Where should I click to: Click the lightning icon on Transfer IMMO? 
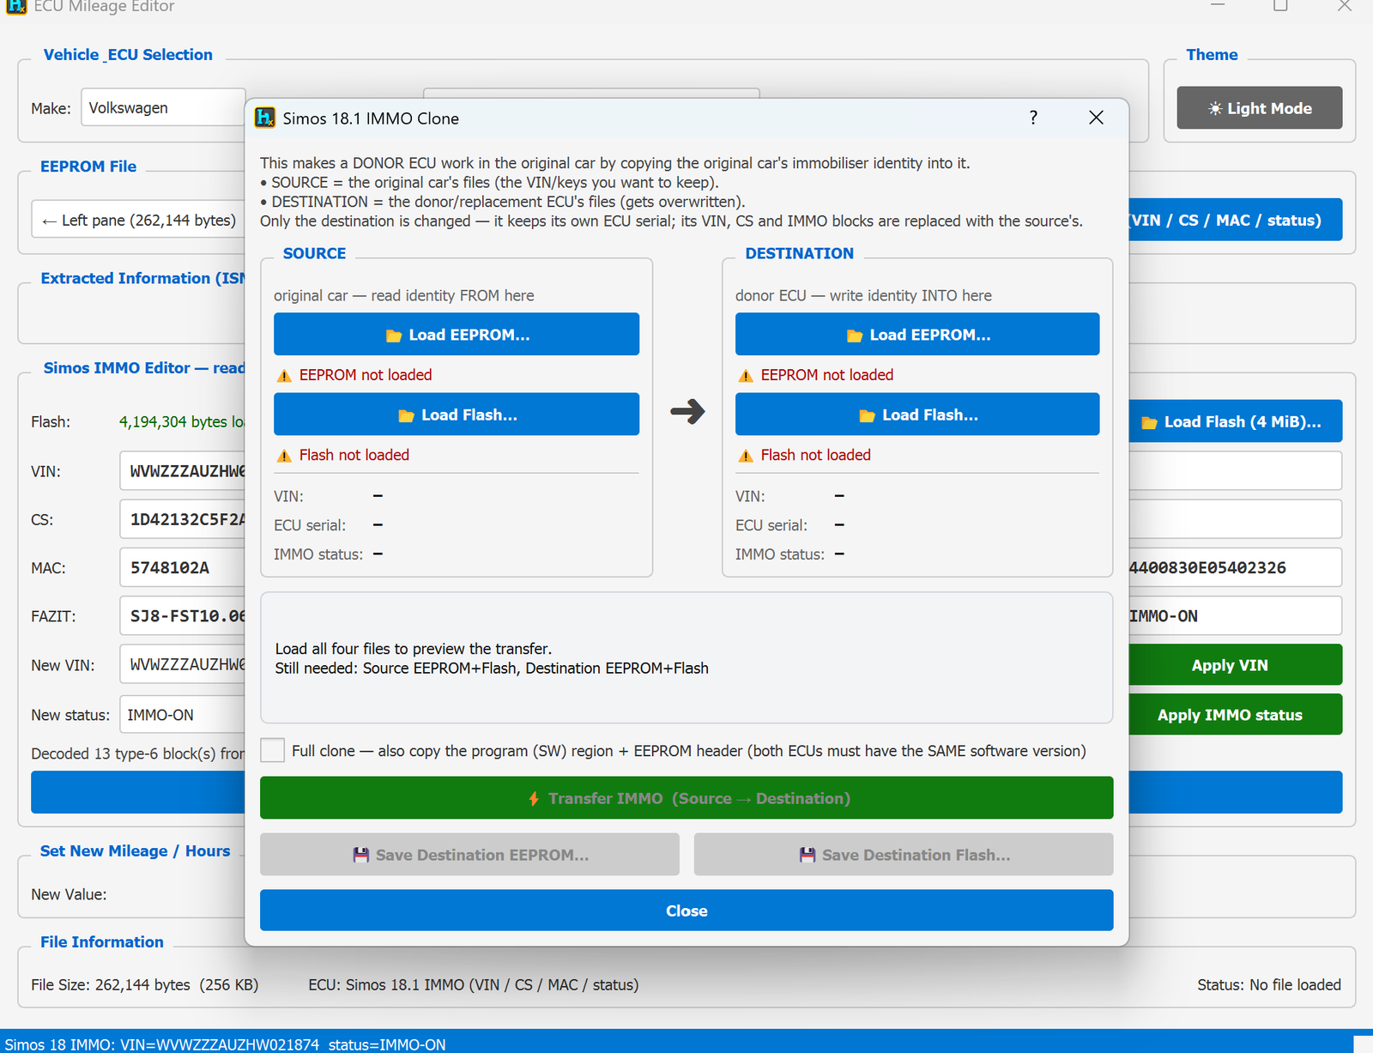(534, 798)
